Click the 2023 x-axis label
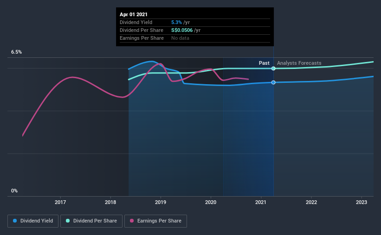 pos(362,202)
